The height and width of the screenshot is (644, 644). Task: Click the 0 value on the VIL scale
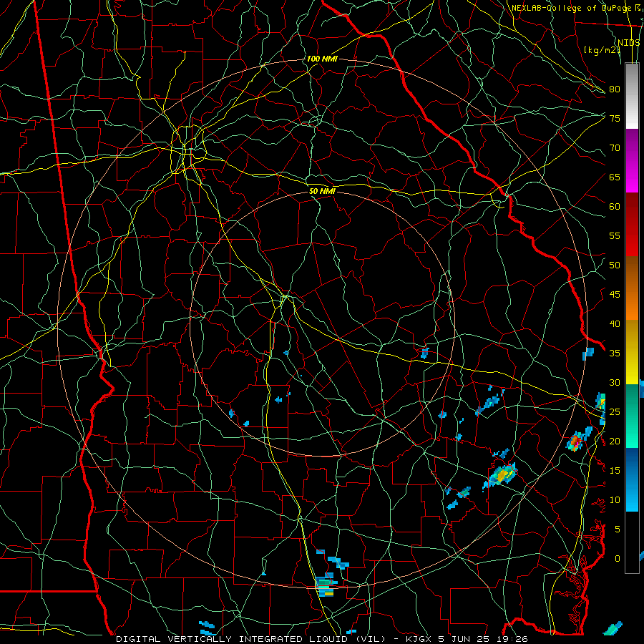coord(618,559)
